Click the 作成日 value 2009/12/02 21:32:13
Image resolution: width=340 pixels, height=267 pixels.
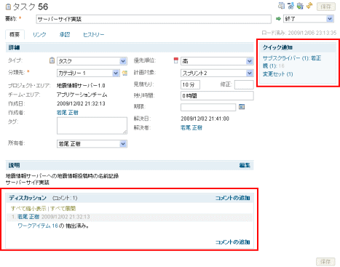tap(81, 103)
